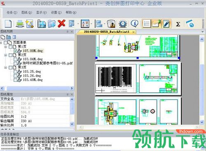Open the 图纸(D) menu
The image size is (206, 151).
(27, 12)
